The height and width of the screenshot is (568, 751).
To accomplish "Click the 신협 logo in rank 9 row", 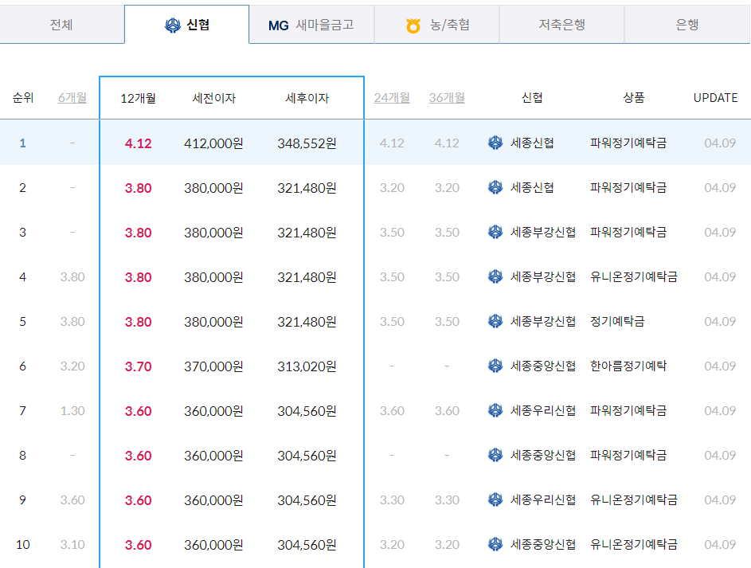I will [x=495, y=499].
